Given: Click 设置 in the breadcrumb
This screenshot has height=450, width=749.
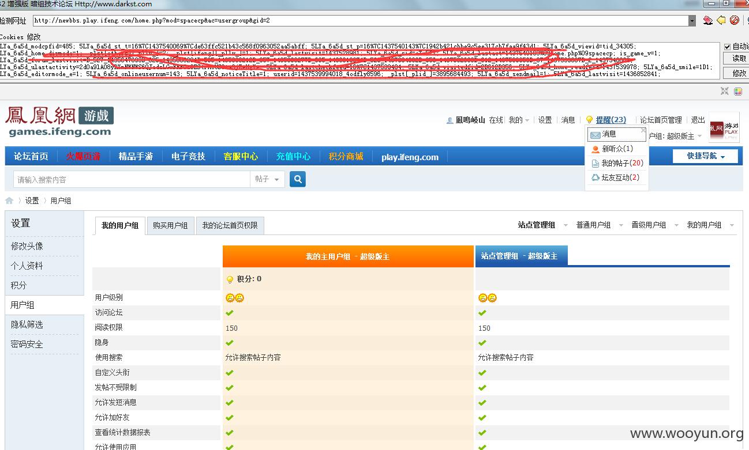Looking at the screenshot, I should pos(32,201).
